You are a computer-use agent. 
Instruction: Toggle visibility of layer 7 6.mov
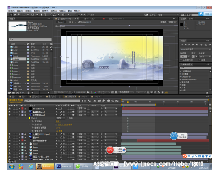(10, 144)
